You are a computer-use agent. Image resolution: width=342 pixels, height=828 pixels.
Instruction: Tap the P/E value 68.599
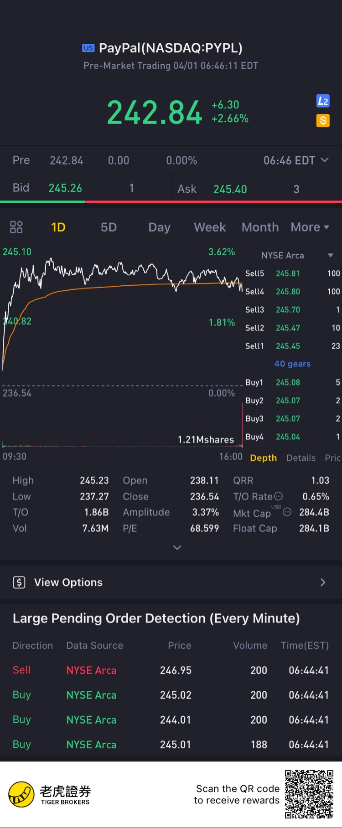(204, 528)
